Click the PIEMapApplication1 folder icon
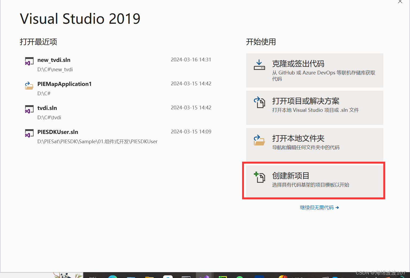Image resolution: width=410 pixels, height=278 pixels. click(29, 86)
